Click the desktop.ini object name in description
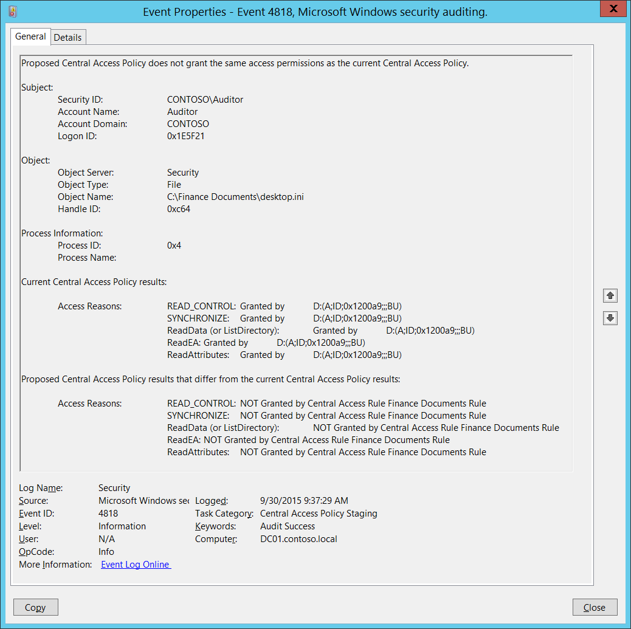Screen dimensions: 631x629 pyautogui.click(x=235, y=197)
